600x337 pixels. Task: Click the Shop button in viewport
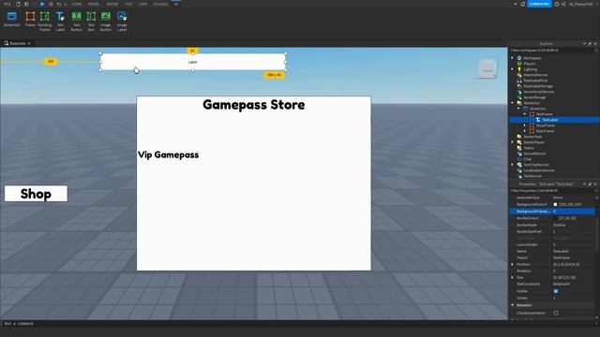[36, 194]
